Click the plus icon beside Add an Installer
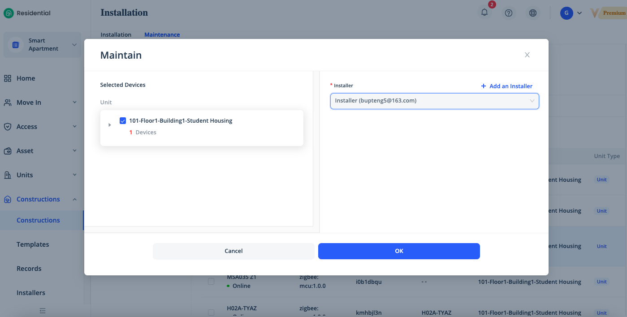The image size is (627, 317). 483,86
